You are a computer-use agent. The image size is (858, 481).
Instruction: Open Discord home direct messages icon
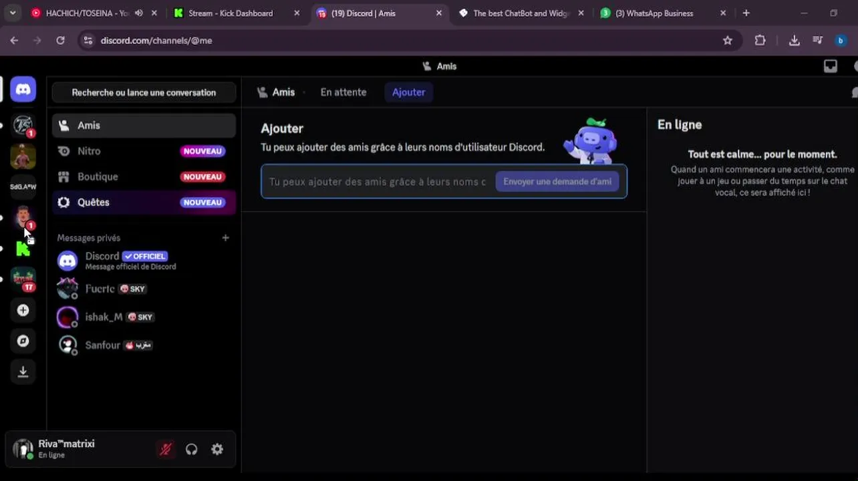23,89
